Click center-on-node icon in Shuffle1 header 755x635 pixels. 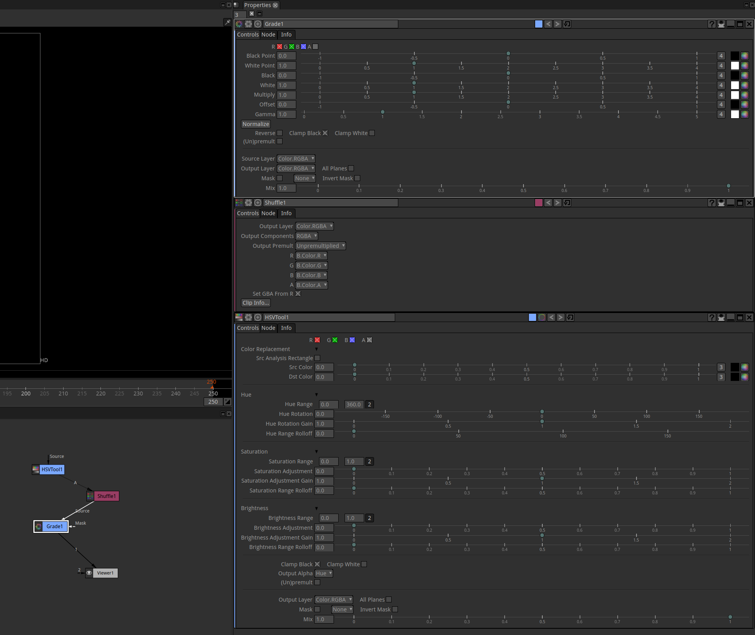258,203
